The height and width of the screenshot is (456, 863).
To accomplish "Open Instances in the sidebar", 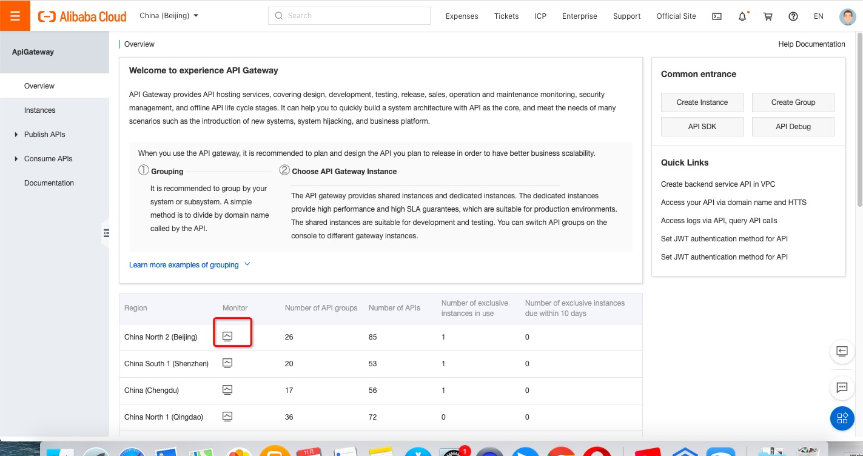I will (55, 110).
